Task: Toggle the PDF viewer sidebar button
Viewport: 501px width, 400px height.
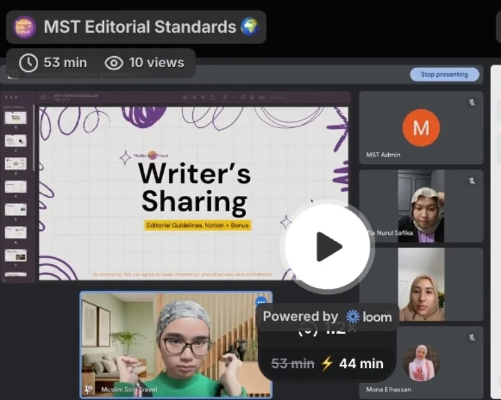Action: pos(44,97)
